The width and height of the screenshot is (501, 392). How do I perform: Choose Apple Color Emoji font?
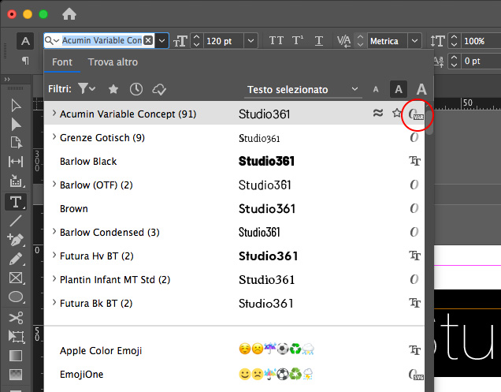click(234, 351)
